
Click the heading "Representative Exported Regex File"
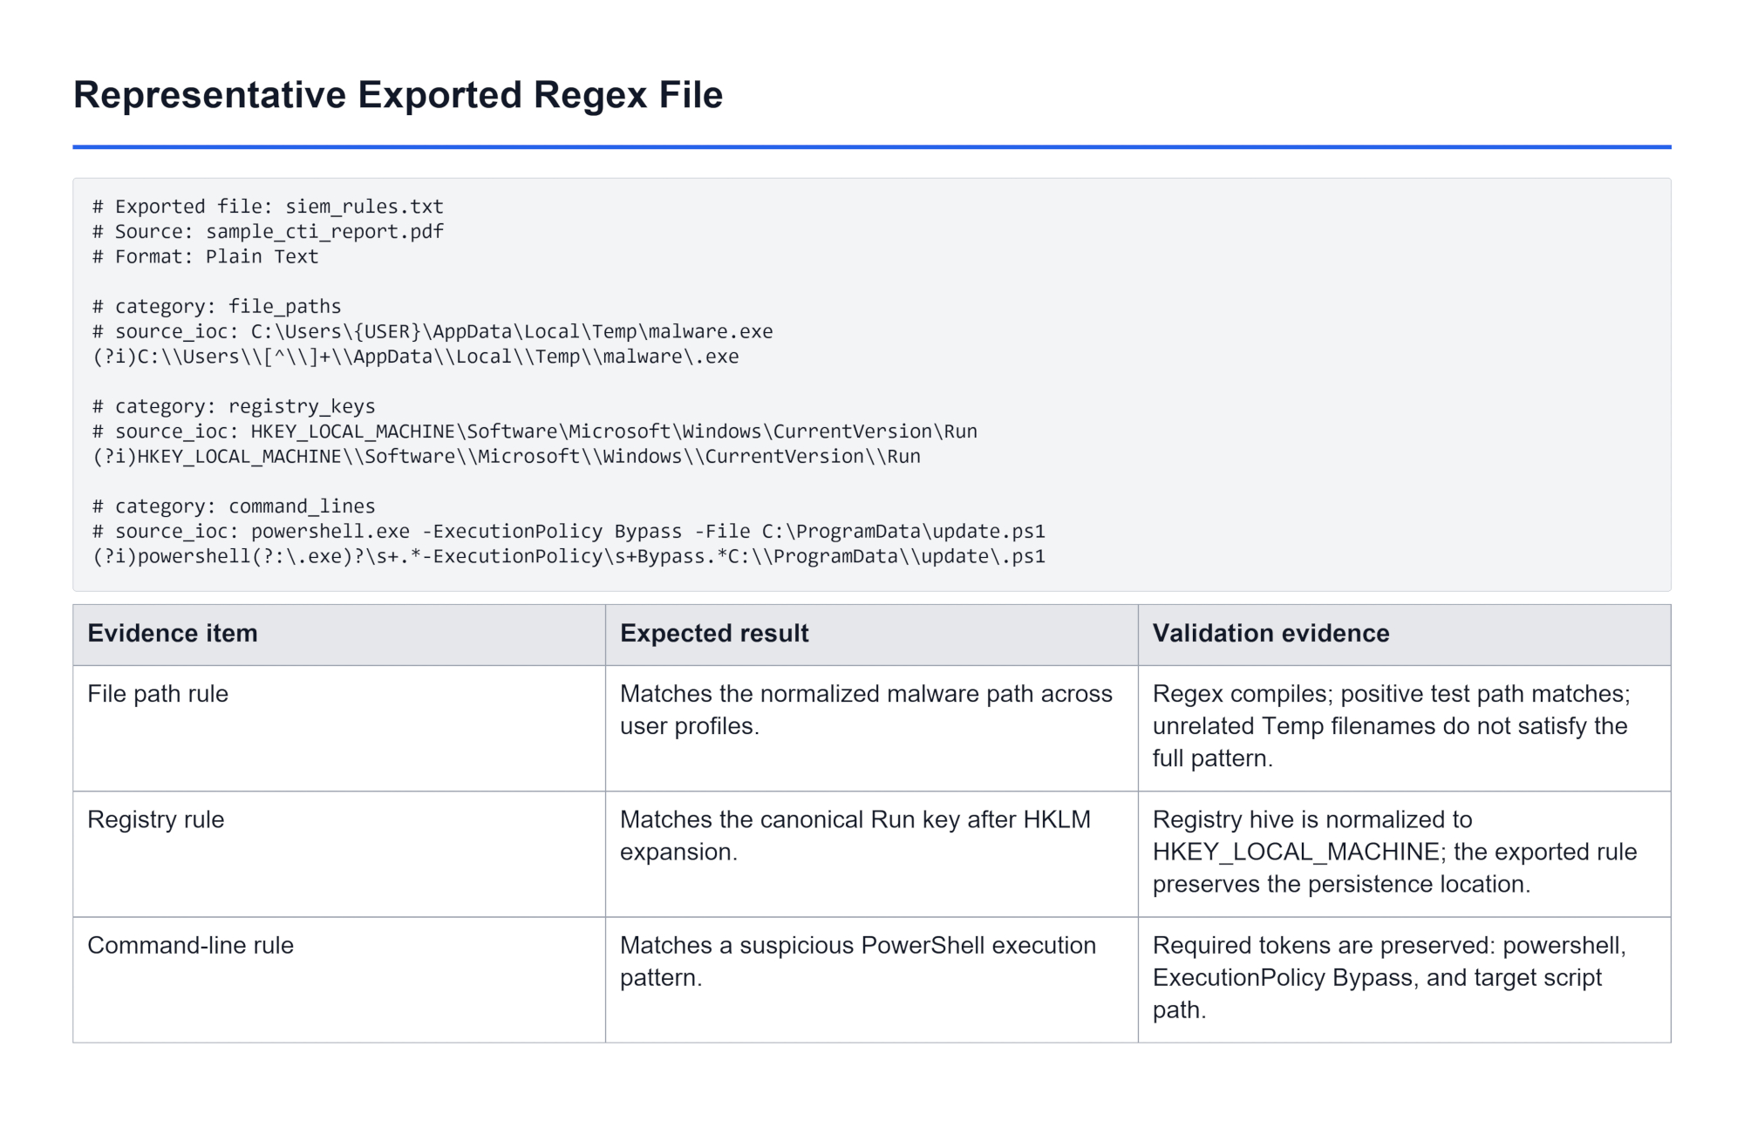[398, 95]
